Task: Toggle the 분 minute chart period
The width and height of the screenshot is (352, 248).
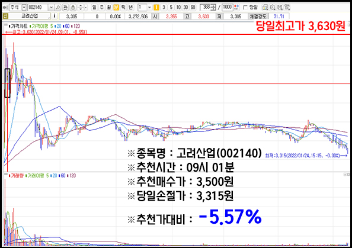Action: (x=116, y=8)
